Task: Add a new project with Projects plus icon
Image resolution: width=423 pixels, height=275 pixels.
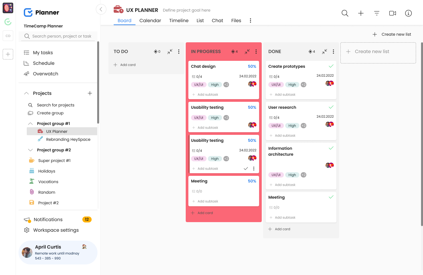Action: click(x=90, y=93)
